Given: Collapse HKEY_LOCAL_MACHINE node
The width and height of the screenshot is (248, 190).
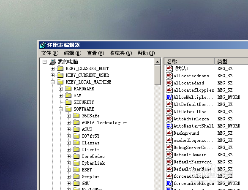Looking at the screenshot, I should point(52,82).
